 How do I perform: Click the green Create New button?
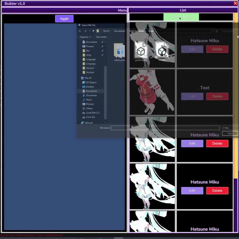pyautogui.click(x=181, y=17)
